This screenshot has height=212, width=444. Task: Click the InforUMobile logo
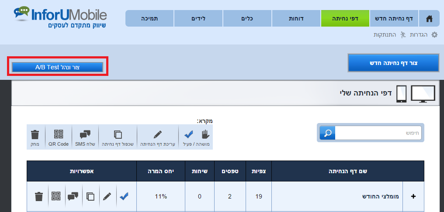pos(60,17)
